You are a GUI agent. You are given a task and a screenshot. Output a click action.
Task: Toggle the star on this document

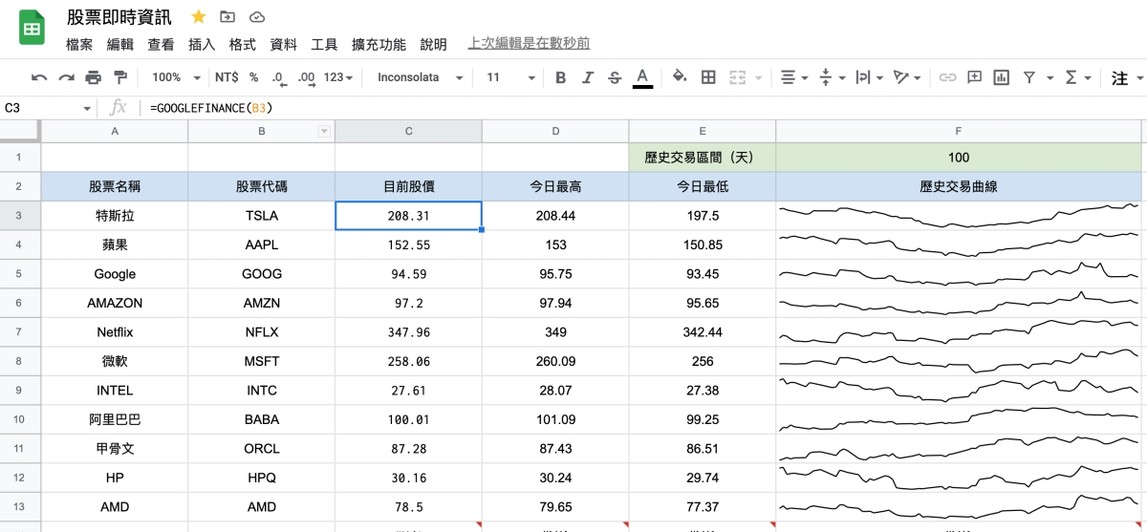[x=199, y=17]
